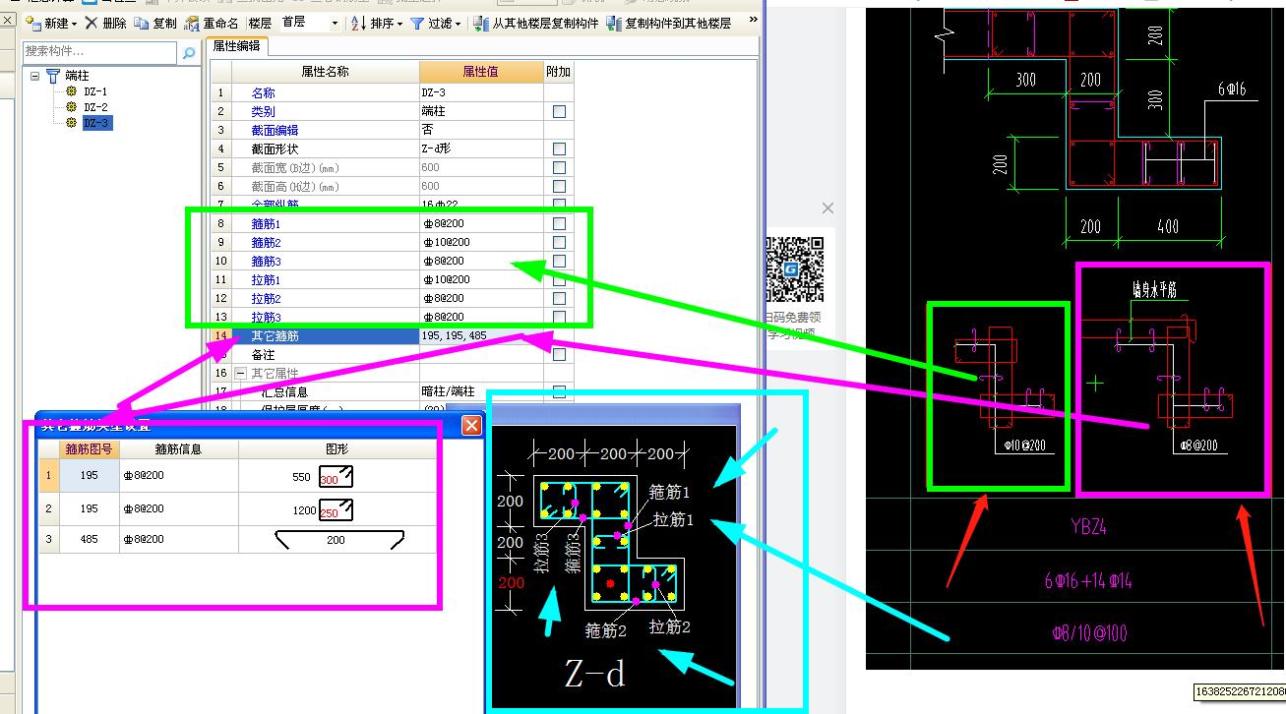The image size is (1286, 714).
Task: Toggle 附加 checkbox for 截面高 row
Action: point(559,187)
